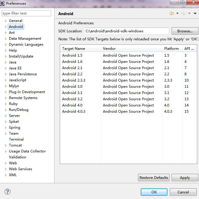Select the Android 2.2 target row
Image resolution: width=199 pixels, height=199 pixels.
(x=129, y=74)
